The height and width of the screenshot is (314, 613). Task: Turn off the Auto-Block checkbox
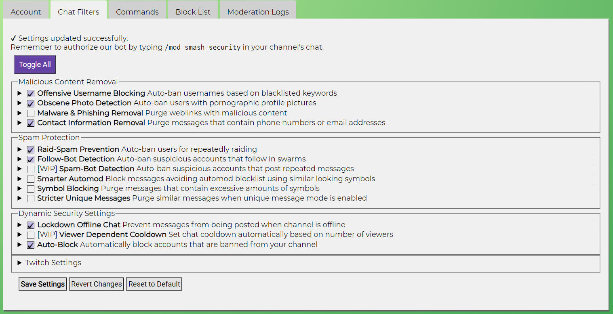pos(31,245)
